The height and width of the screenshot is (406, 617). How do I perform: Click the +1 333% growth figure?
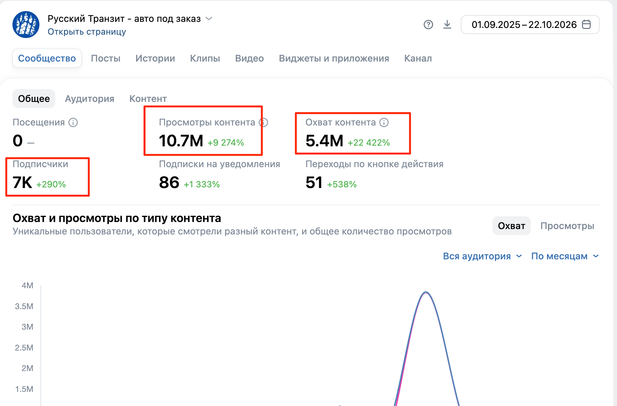[202, 184]
